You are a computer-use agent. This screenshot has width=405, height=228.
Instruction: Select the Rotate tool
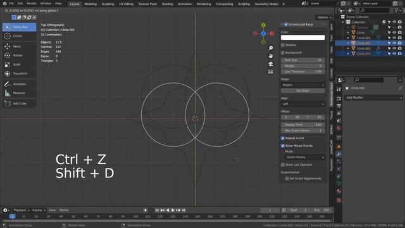20,55
